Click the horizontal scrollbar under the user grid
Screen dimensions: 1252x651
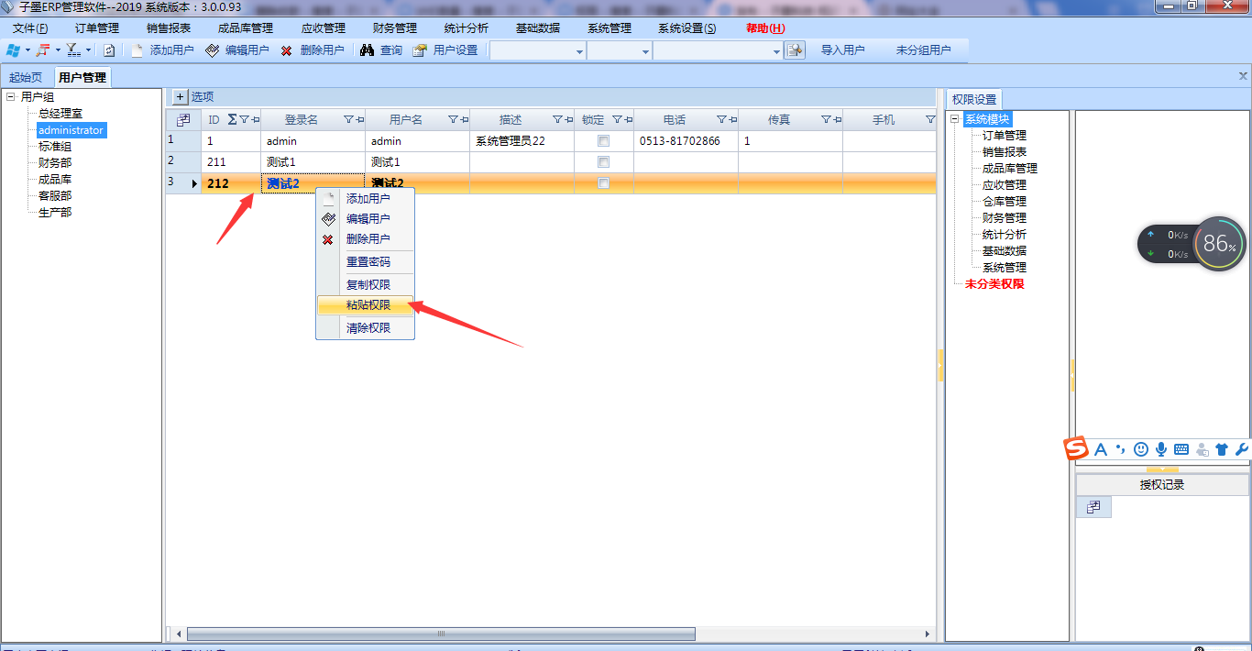[440, 634]
